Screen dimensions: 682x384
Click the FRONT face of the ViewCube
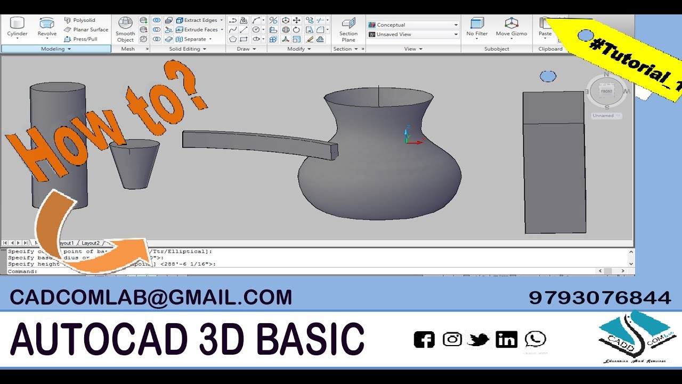[606, 91]
